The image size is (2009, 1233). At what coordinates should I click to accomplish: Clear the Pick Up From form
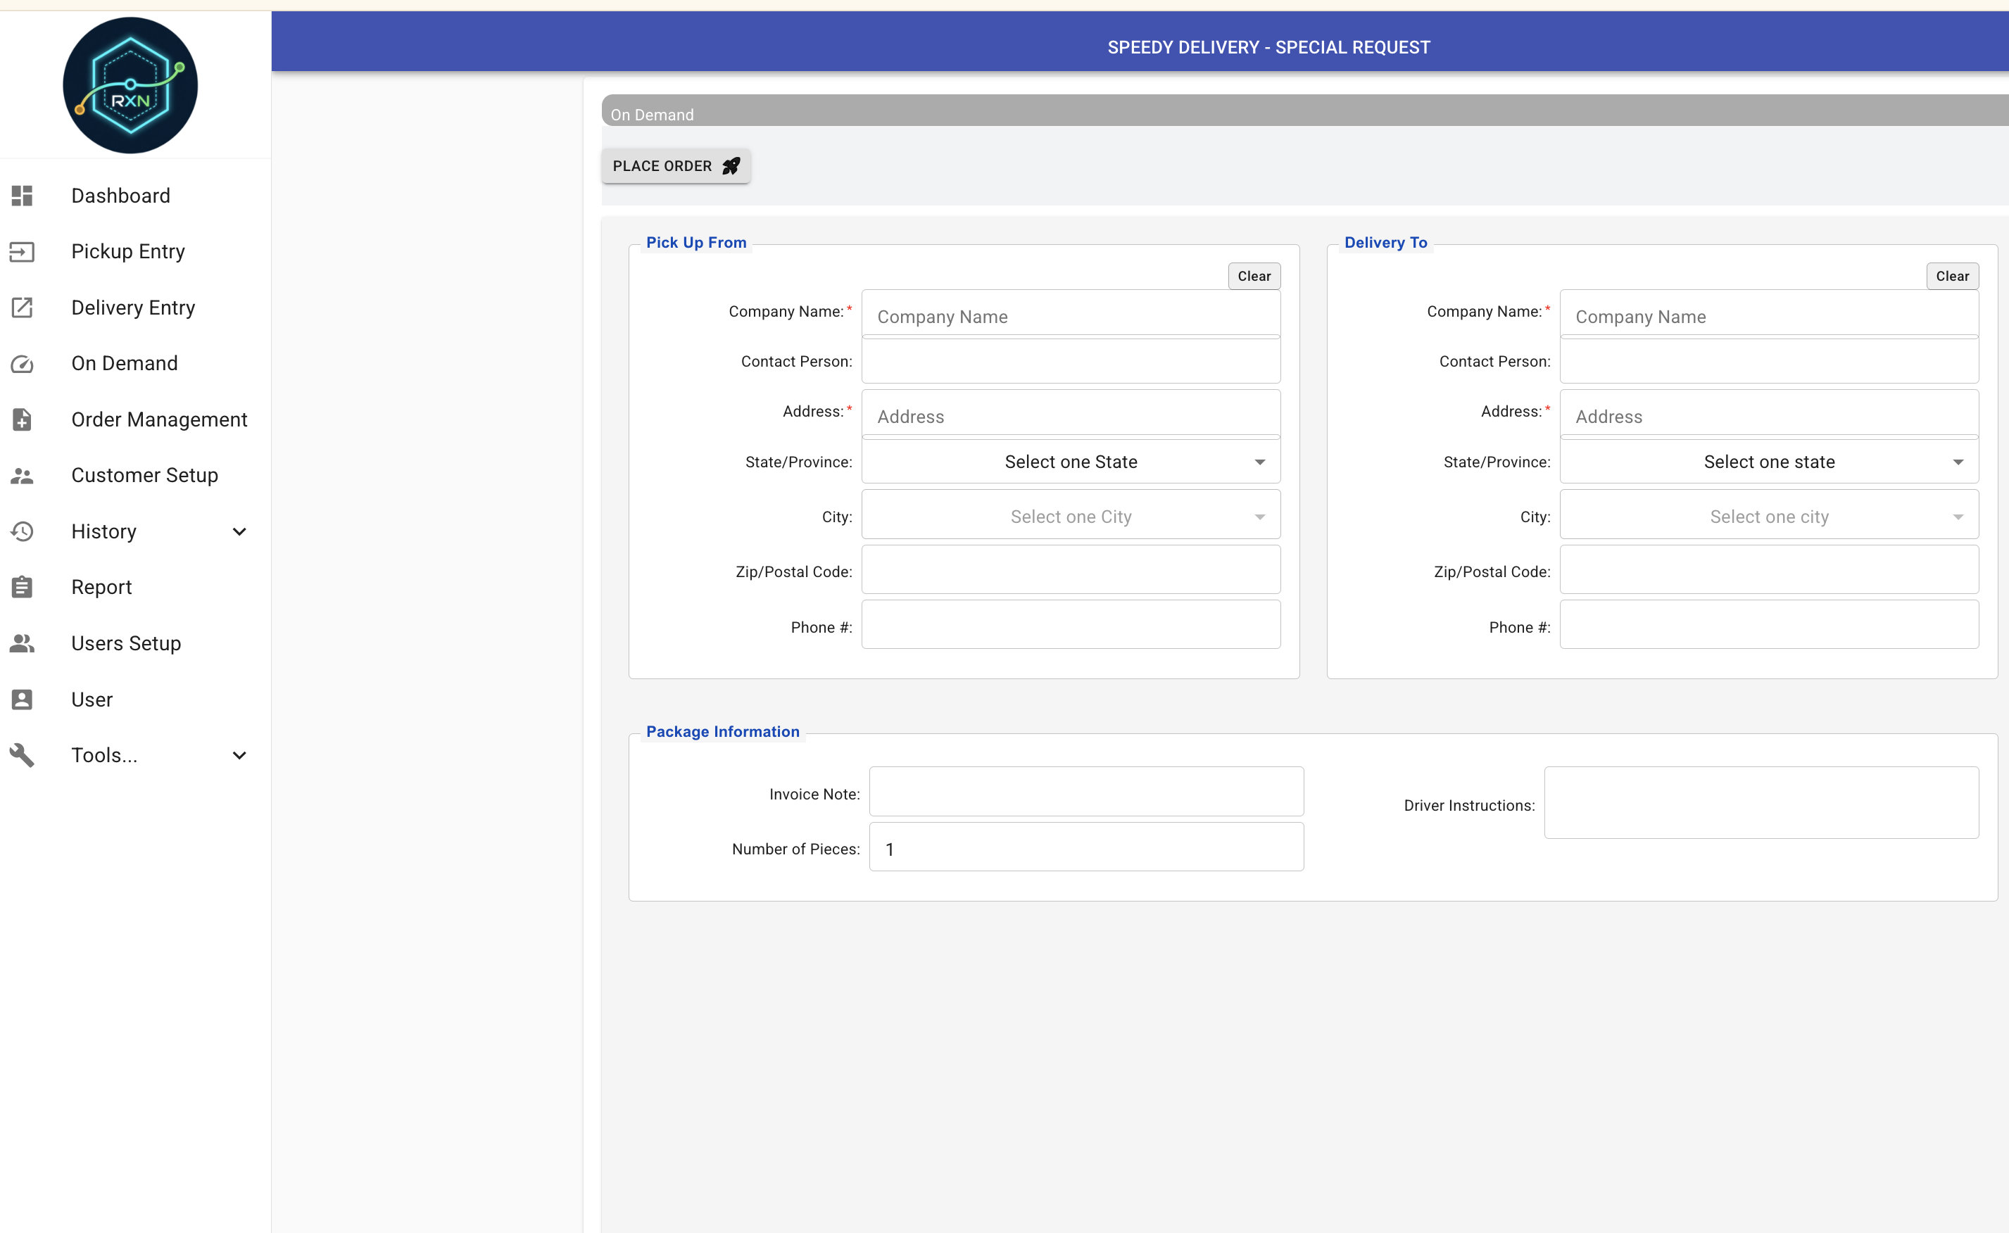point(1254,277)
